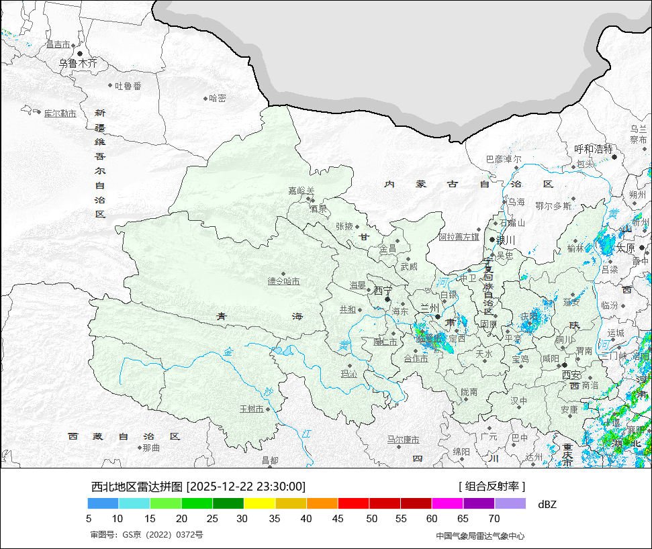The image size is (652, 549).
Task: Click the 15 dBZ light green legend swatch
Action: click(x=166, y=504)
